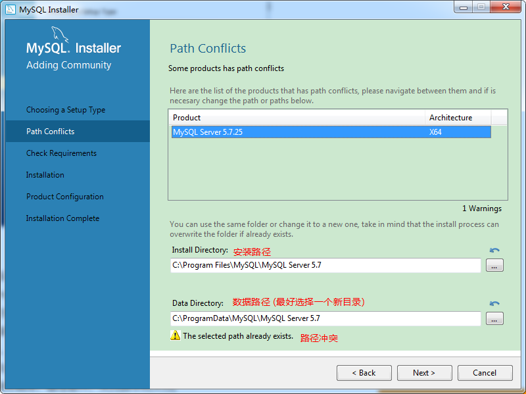The image size is (526, 394).
Task: Click into the Install Directory path field
Action: tap(325, 266)
